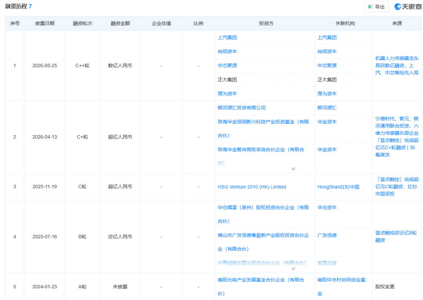Open source article 宁德时代、智元、银河通用联合投资
Viewport: 423px width, 300px height.
click(x=397, y=137)
